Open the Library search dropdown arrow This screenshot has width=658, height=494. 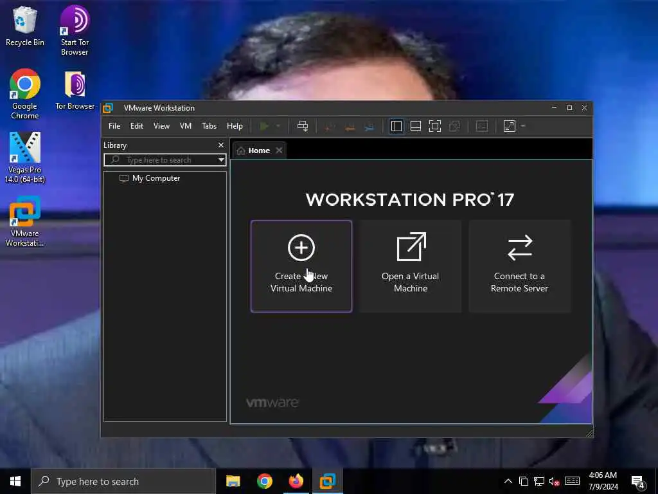[221, 160]
